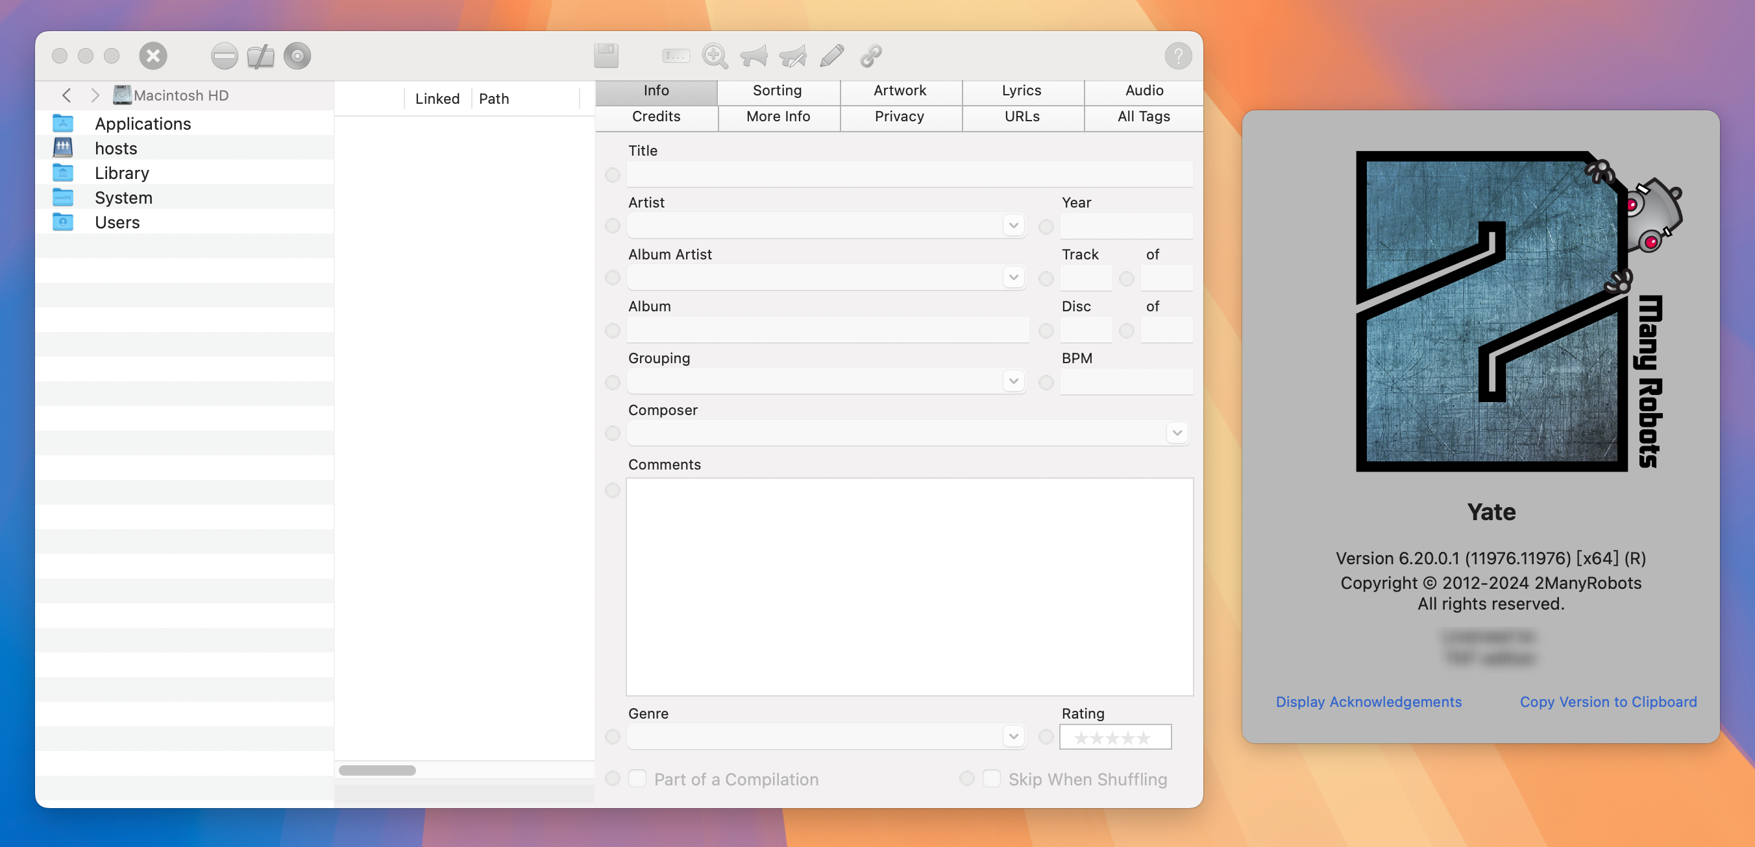Check the Skip When Shuffling checkbox
This screenshot has width=1755, height=847.
click(x=991, y=778)
